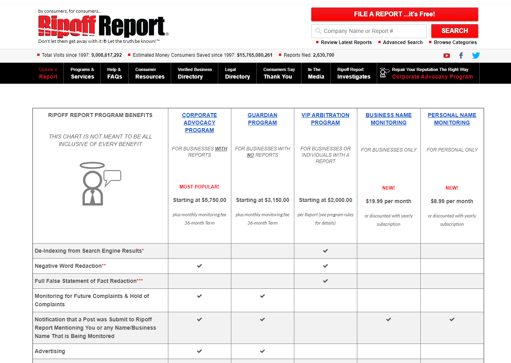Follow the Business Name Monitoring link
The height and width of the screenshot is (363, 511).
[x=389, y=119]
